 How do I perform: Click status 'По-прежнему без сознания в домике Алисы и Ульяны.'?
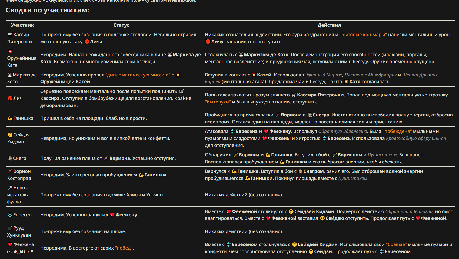pyautogui.click(x=102, y=195)
